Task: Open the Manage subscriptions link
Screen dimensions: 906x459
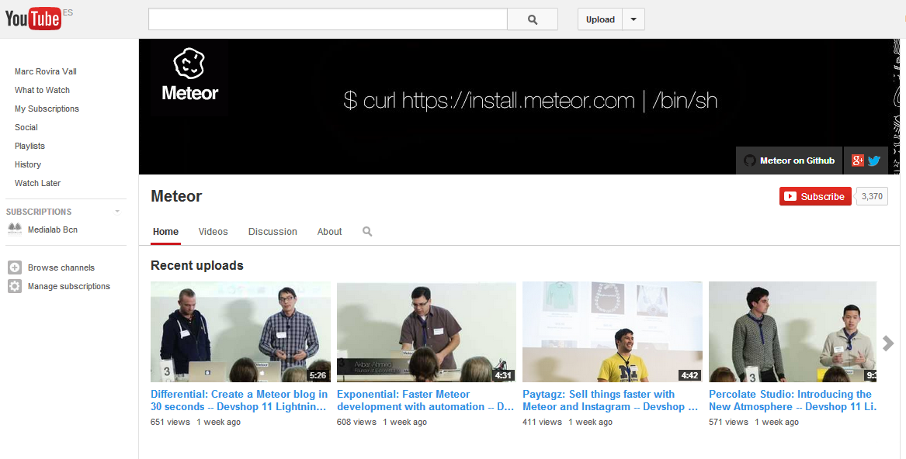Action: (69, 286)
